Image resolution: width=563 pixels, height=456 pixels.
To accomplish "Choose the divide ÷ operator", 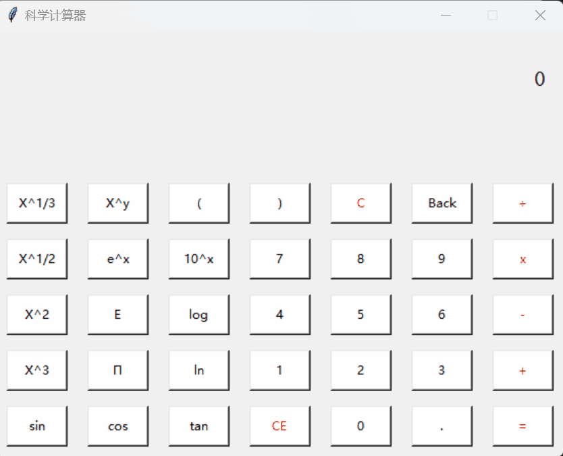I will [522, 203].
